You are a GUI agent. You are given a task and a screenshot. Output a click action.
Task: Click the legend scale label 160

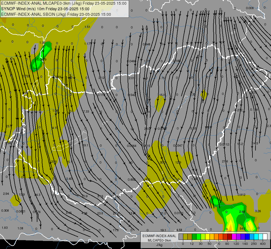click(245, 244)
